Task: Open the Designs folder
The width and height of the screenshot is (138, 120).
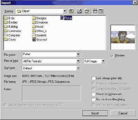Action: tap(39, 18)
